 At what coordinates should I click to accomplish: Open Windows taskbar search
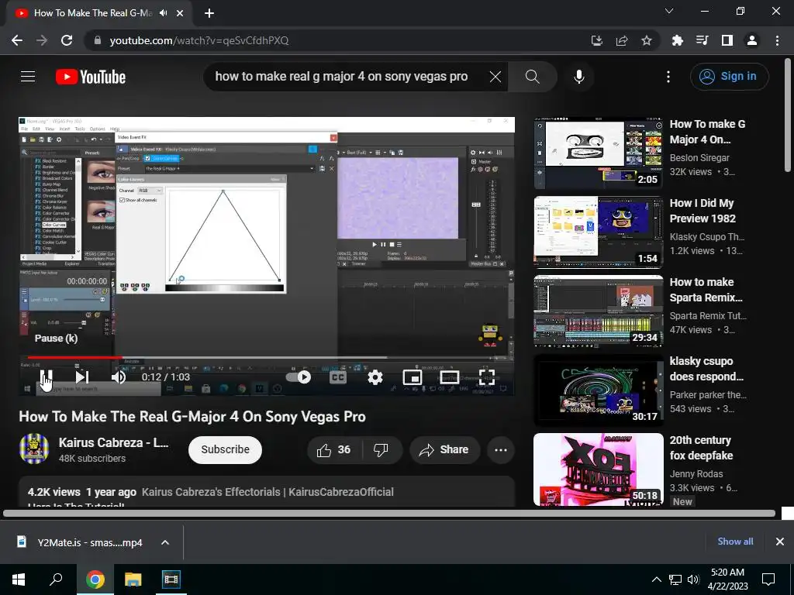point(56,580)
